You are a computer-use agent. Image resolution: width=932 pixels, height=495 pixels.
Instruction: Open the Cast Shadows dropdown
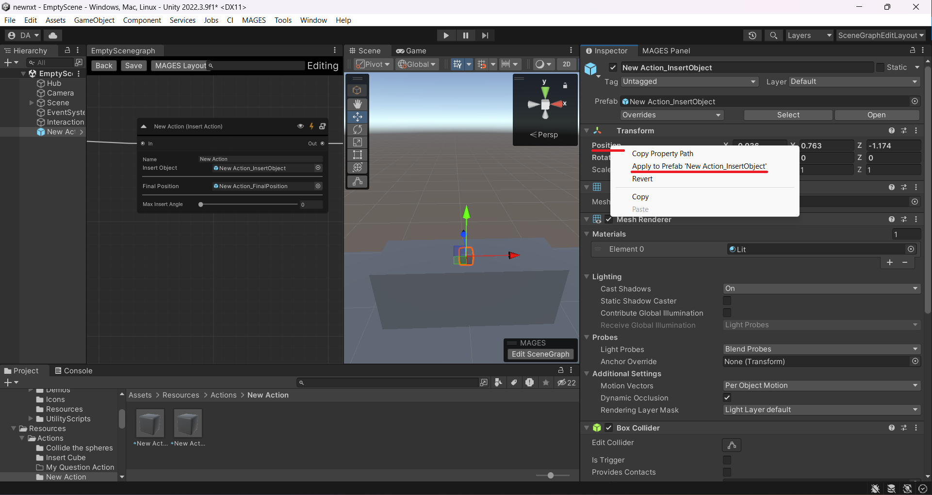pyautogui.click(x=821, y=288)
